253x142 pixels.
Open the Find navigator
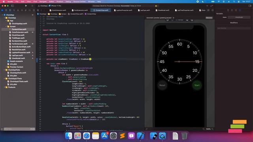pyautogui.click(x=14, y=10)
